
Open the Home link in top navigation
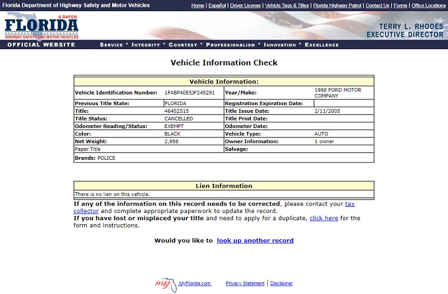pyautogui.click(x=198, y=6)
